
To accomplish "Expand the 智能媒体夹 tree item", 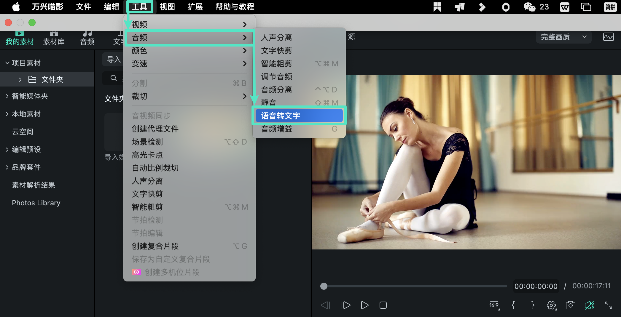I will click(x=7, y=96).
